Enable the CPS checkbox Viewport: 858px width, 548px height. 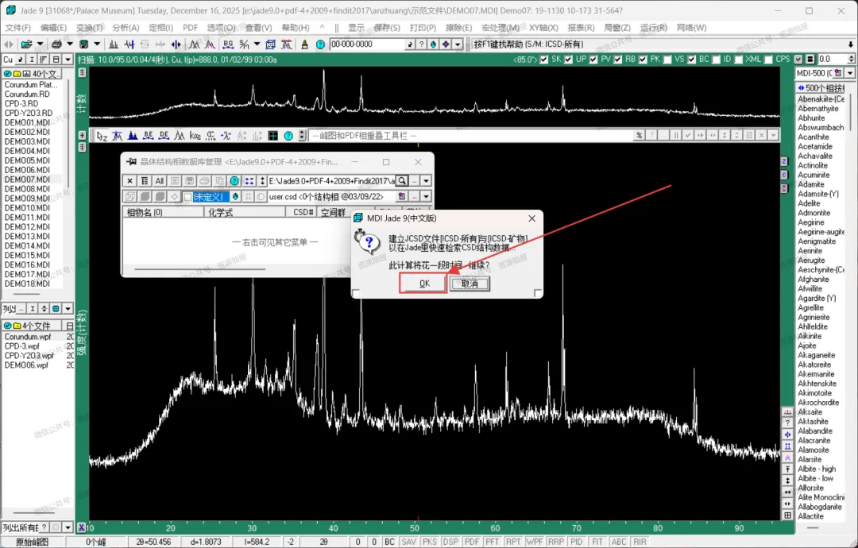tap(769, 59)
